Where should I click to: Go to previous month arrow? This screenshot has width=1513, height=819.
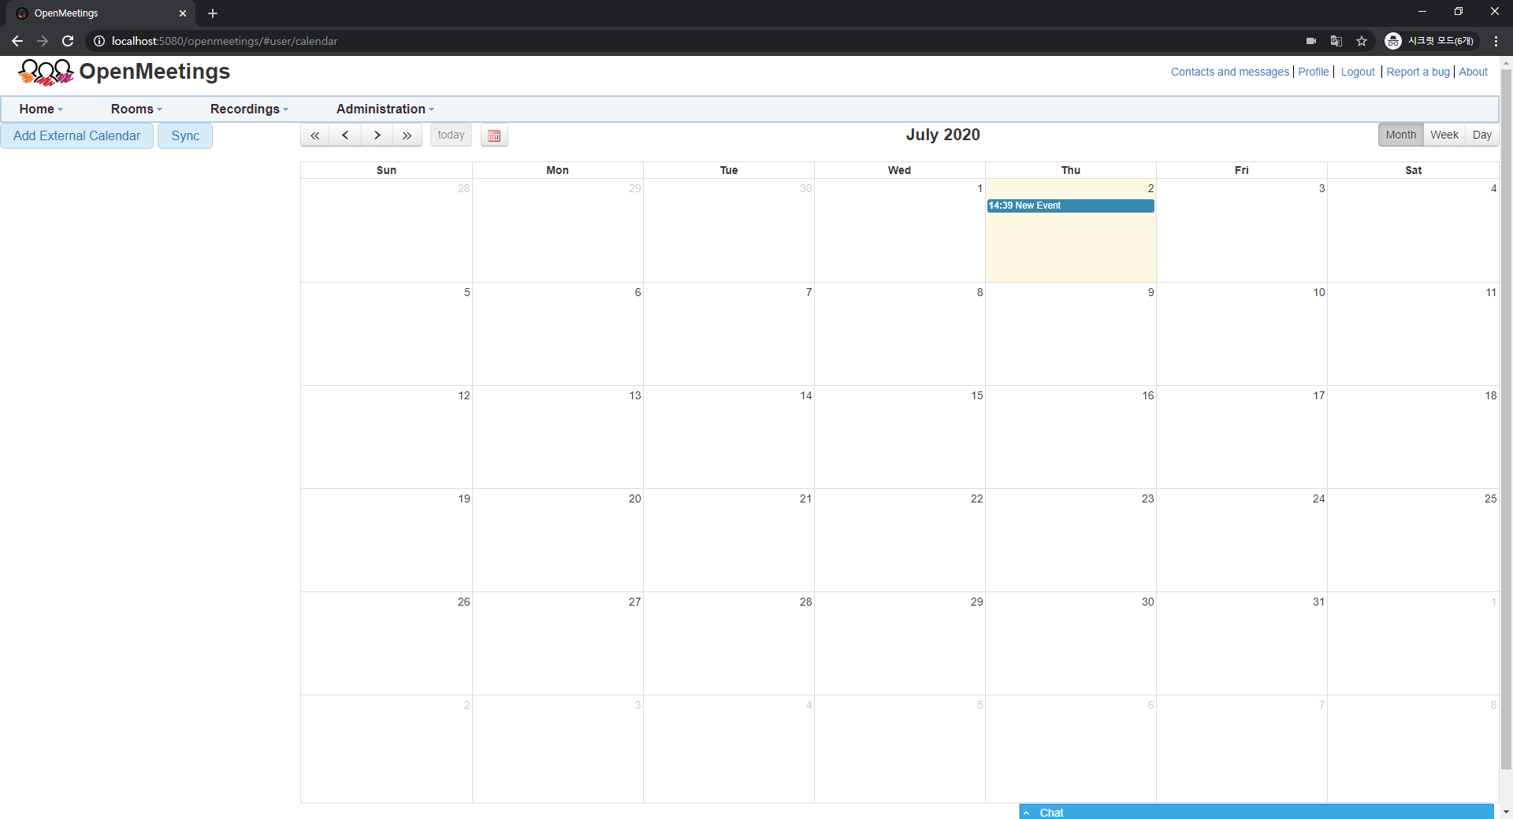345,135
